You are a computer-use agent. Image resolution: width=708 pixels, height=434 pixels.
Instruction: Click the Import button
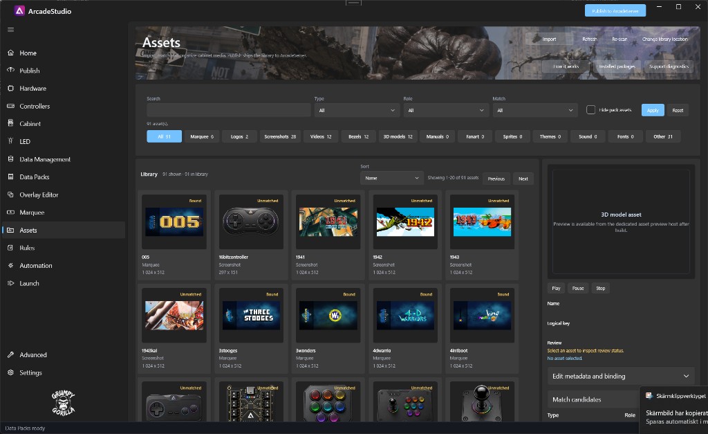tap(549, 39)
